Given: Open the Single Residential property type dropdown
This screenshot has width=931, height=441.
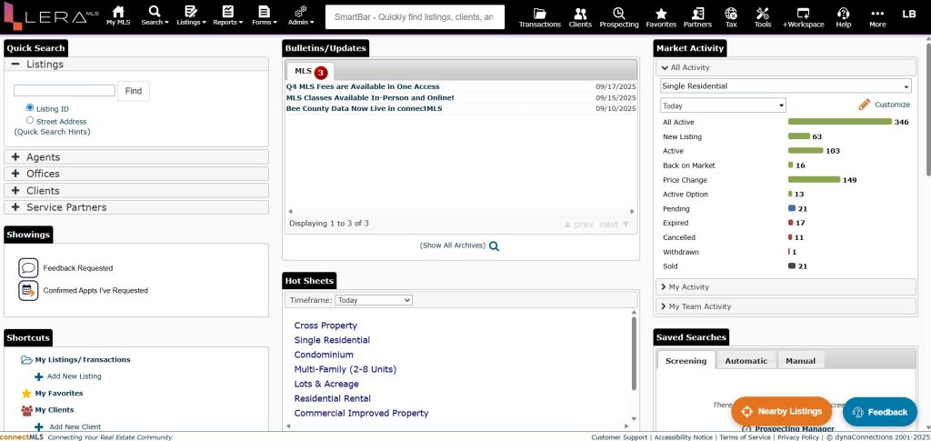Looking at the screenshot, I should point(786,86).
